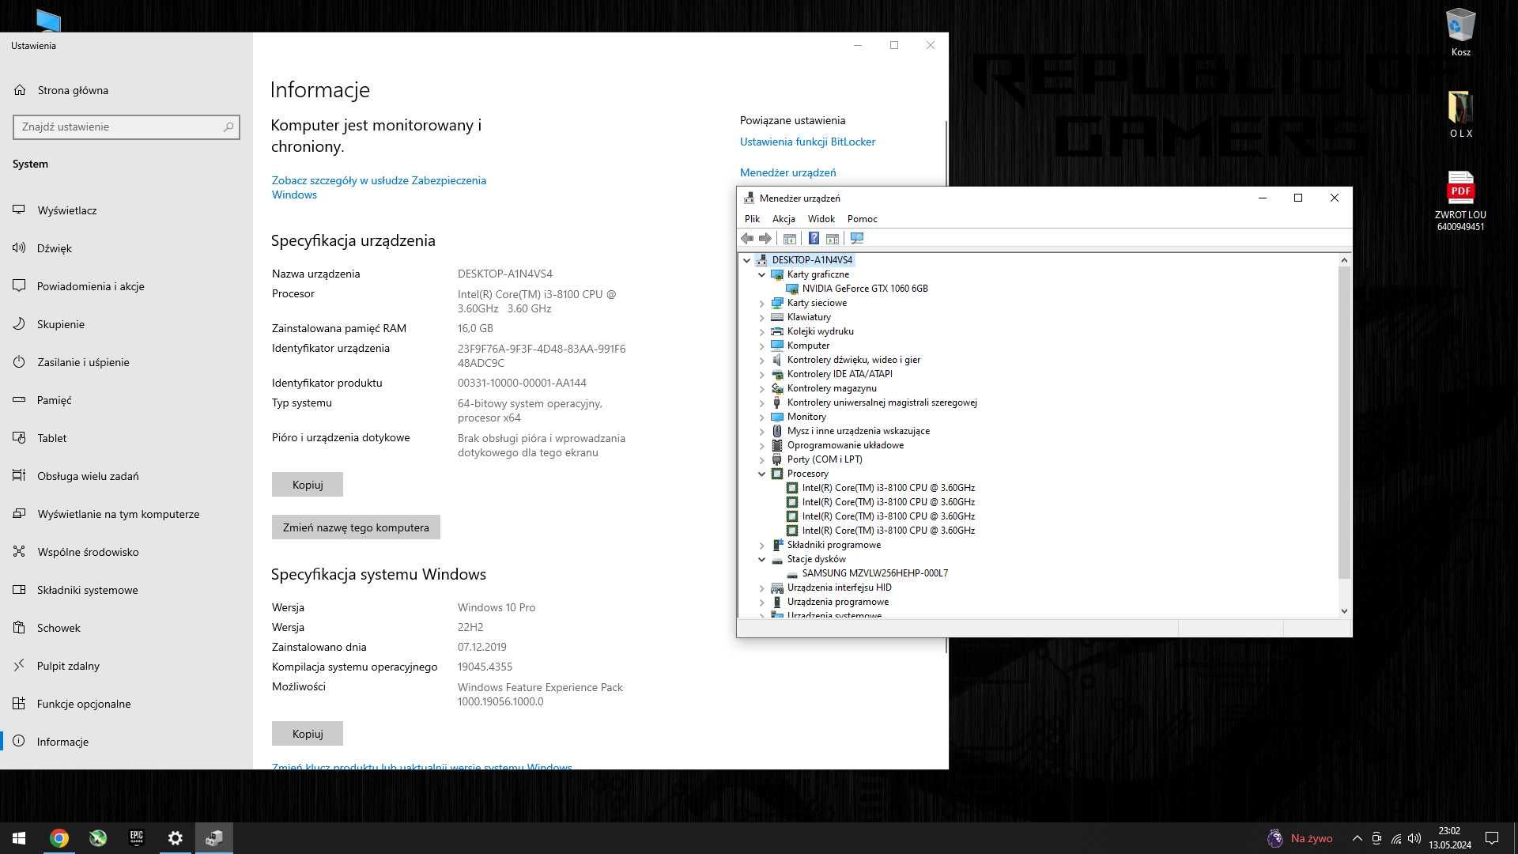Select the NVIDIA GeForce GTX 1060 6GB device
Viewport: 1518px width, 854px height.
point(865,289)
